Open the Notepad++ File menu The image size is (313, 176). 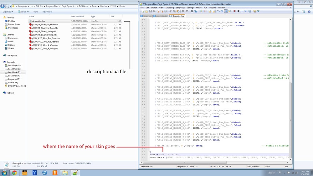(142, 8)
